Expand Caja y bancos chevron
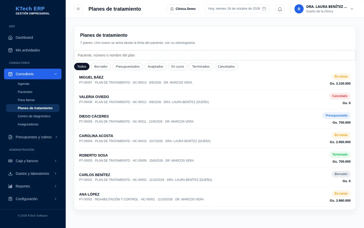This screenshot has height=228, width=364. [x=56, y=161]
